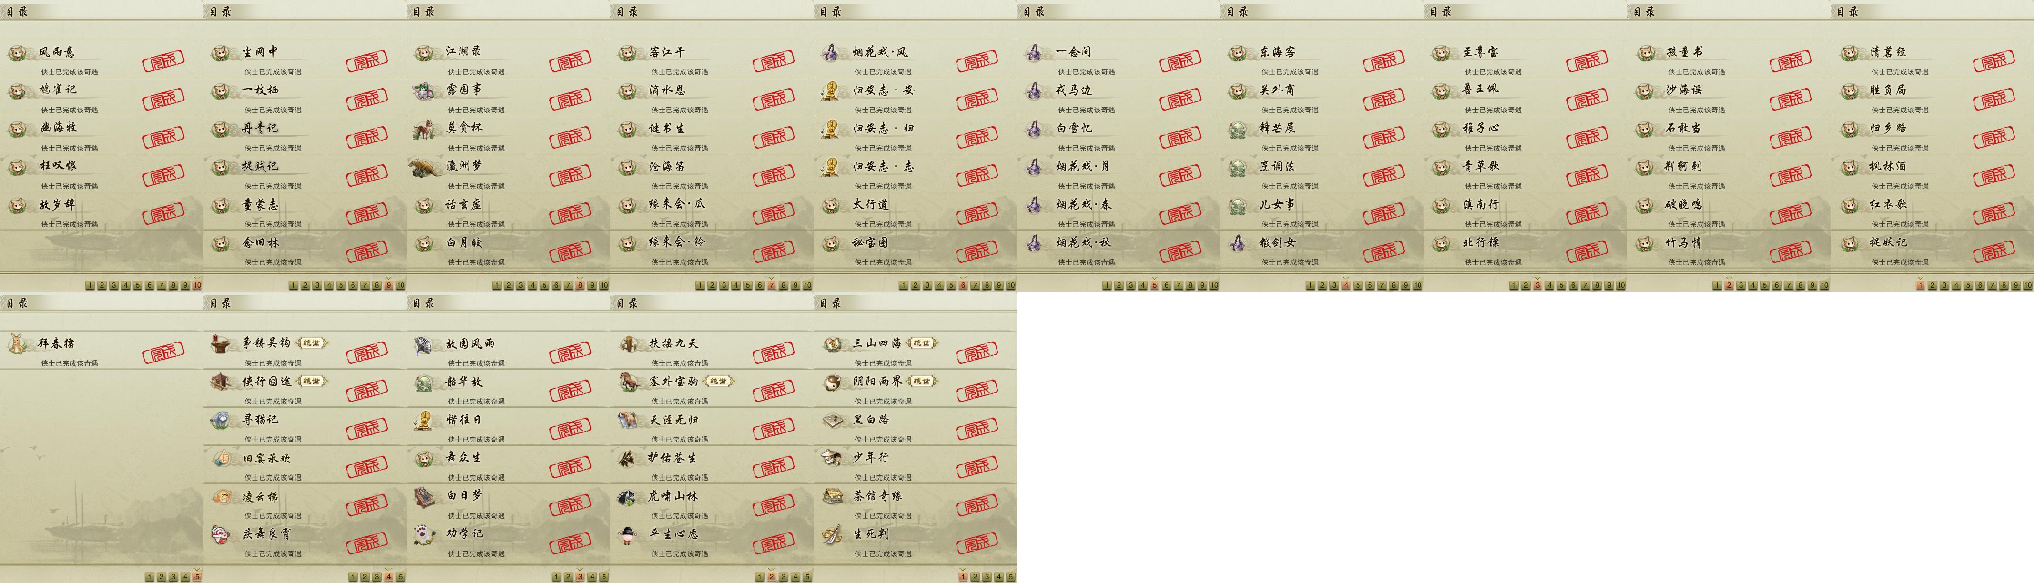Select the paw print icon beside 劝学记
Image resolution: width=2034 pixels, height=583 pixels.
point(425,535)
